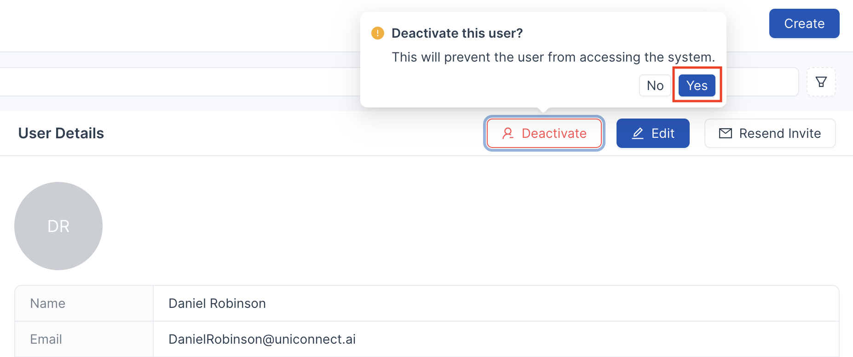
Task: Click the 'Deactivate this user?' popover title
Action: [x=457, y=33]
